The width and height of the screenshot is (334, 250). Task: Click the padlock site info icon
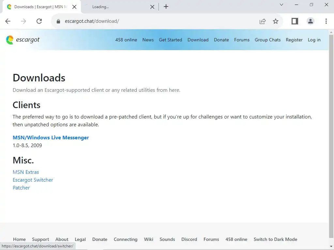(x=58, y=21)
